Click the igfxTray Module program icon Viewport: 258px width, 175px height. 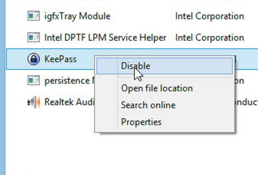click(x=33, y=16)
